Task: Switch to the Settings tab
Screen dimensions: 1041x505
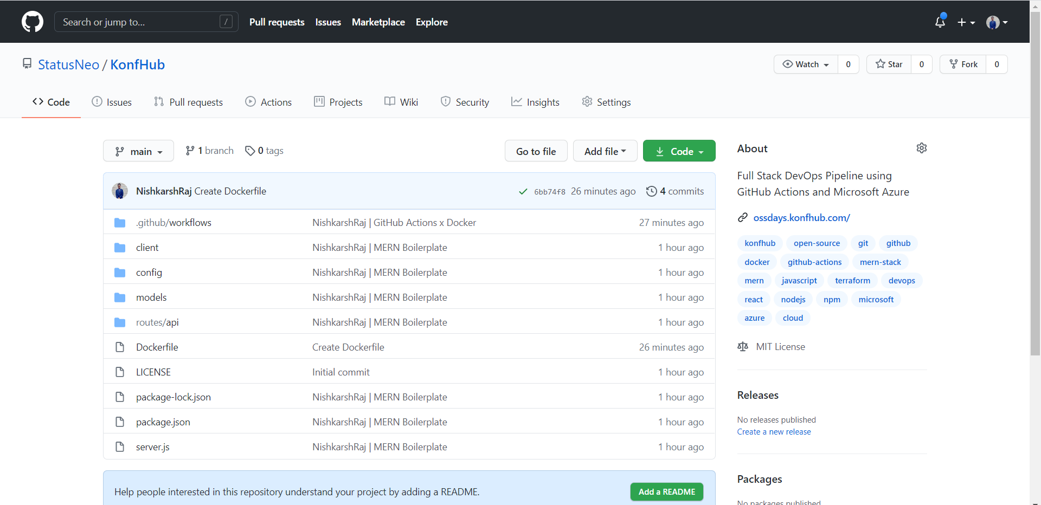Action: click(606, 102)
